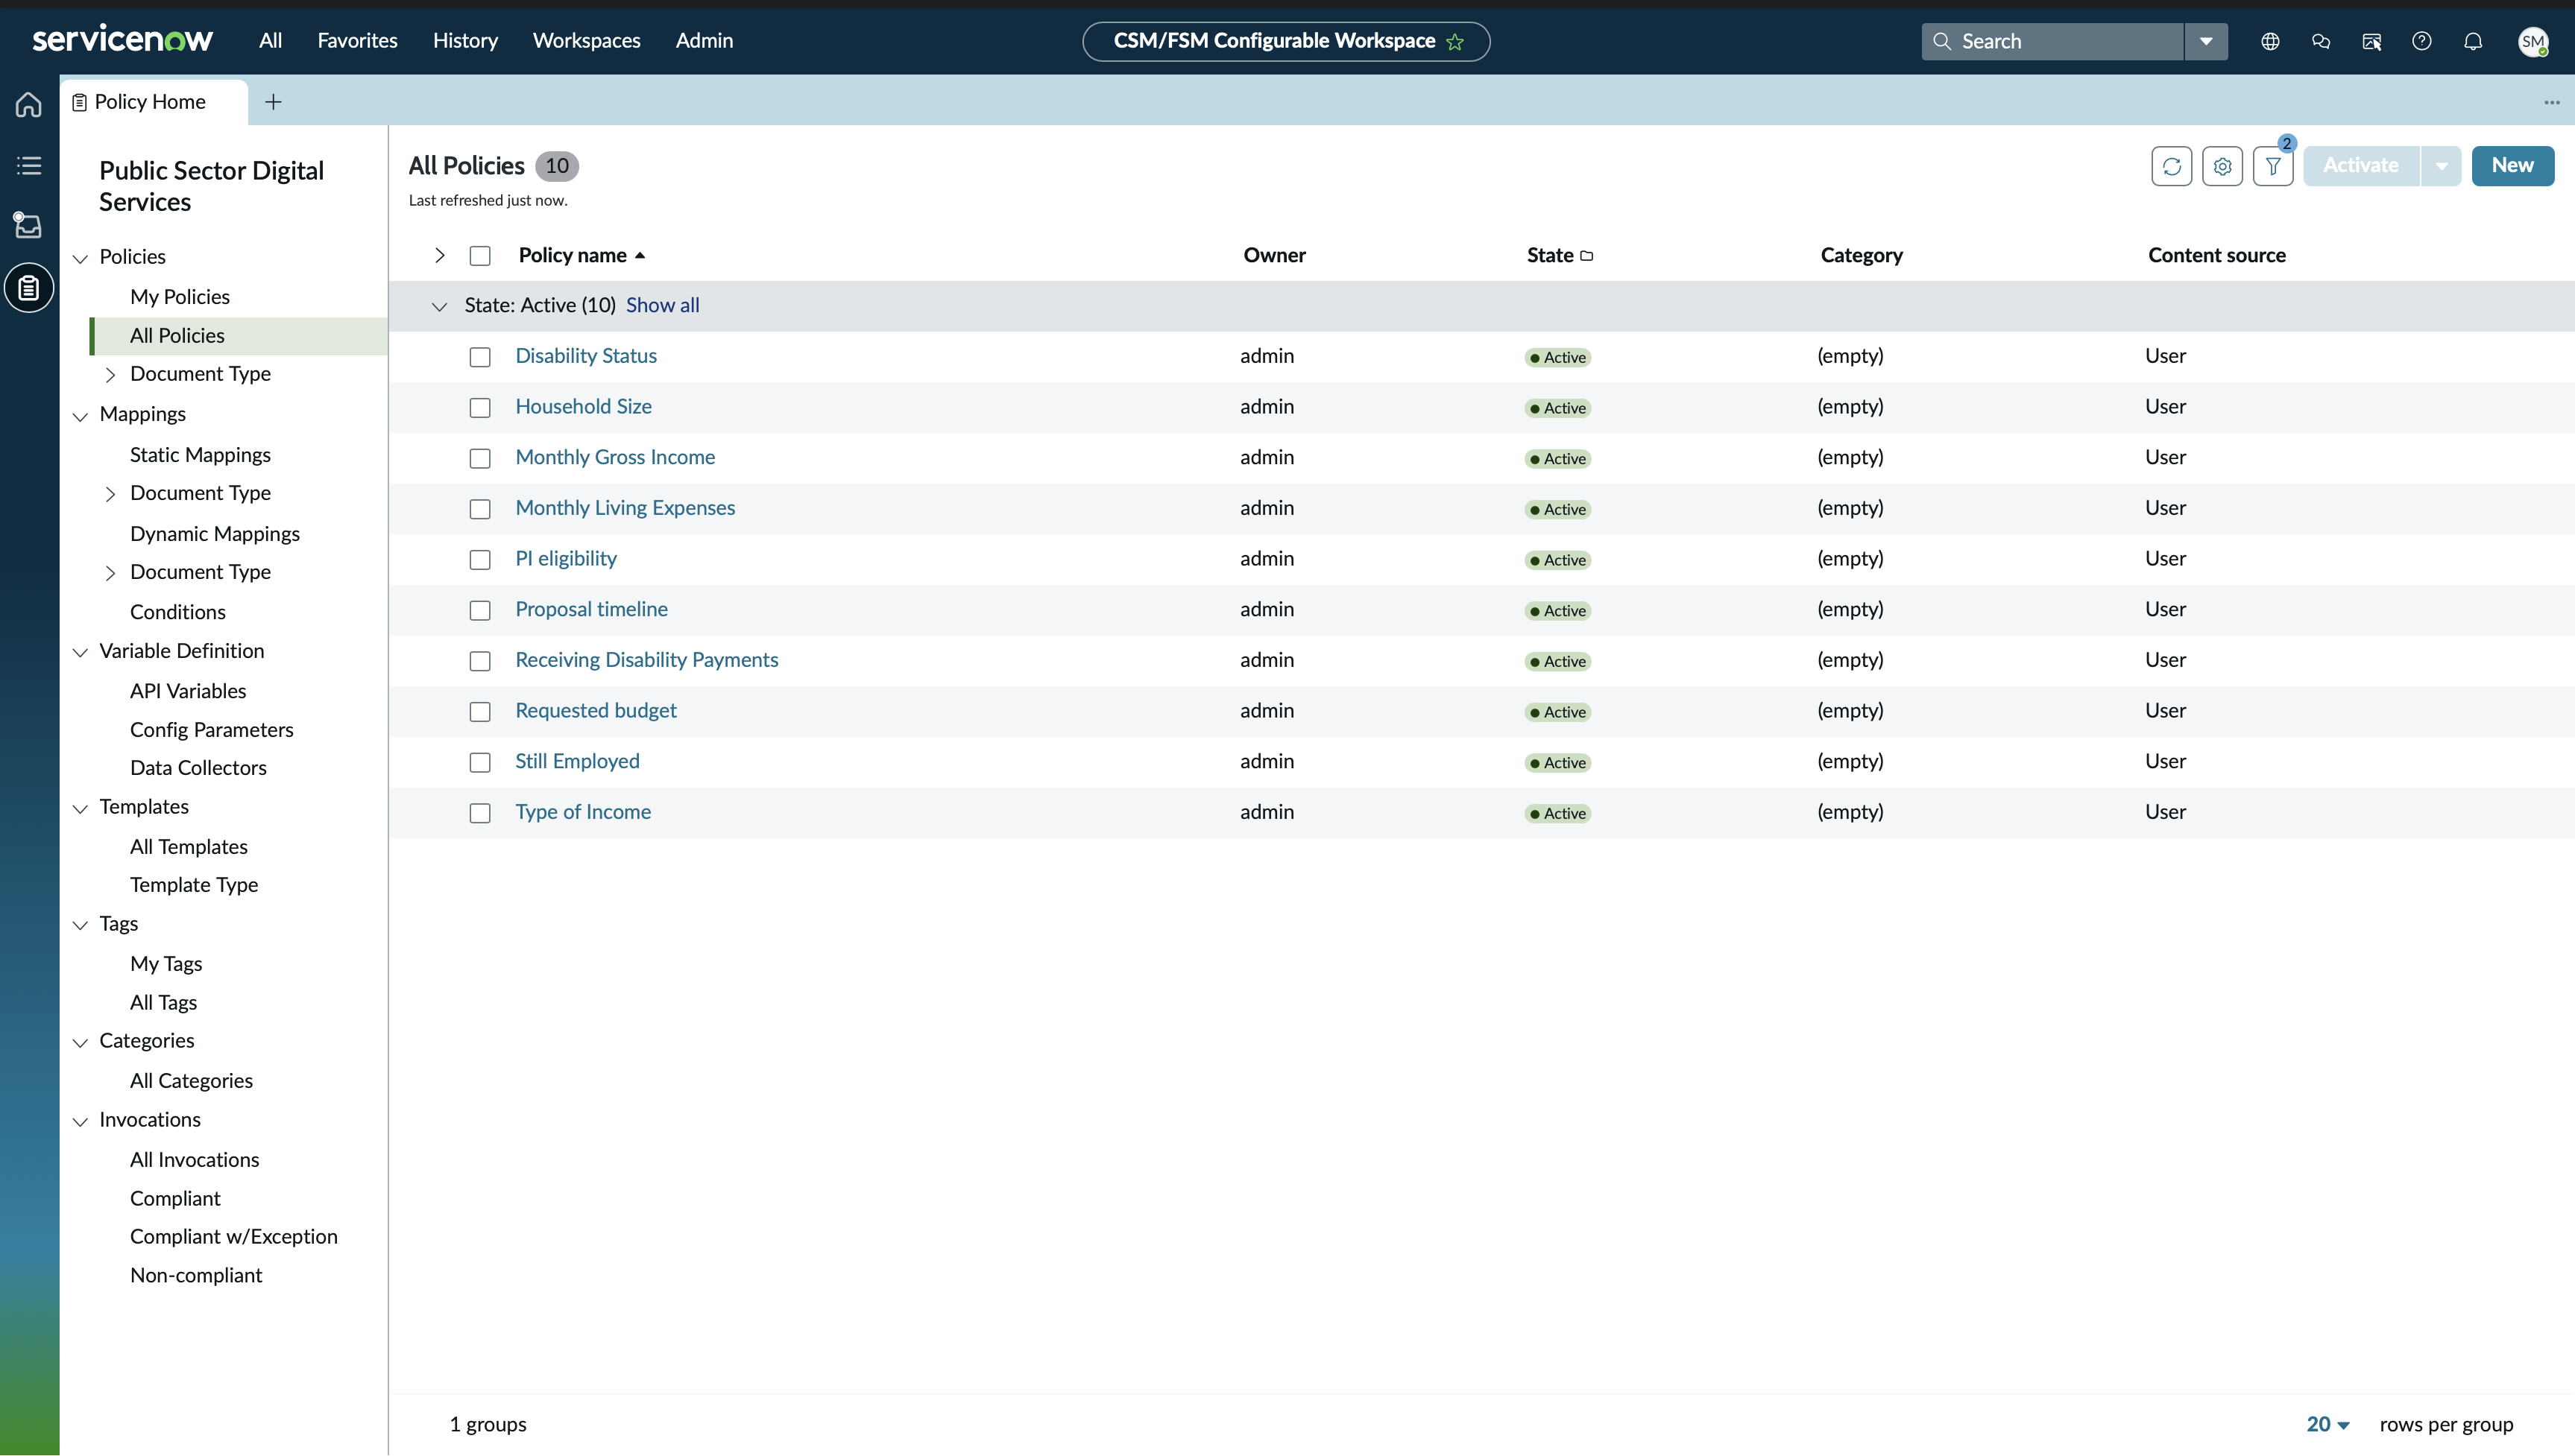Open Data Collectors in the tree
Screen dimensions: 2575x1456
pos(198,768)
